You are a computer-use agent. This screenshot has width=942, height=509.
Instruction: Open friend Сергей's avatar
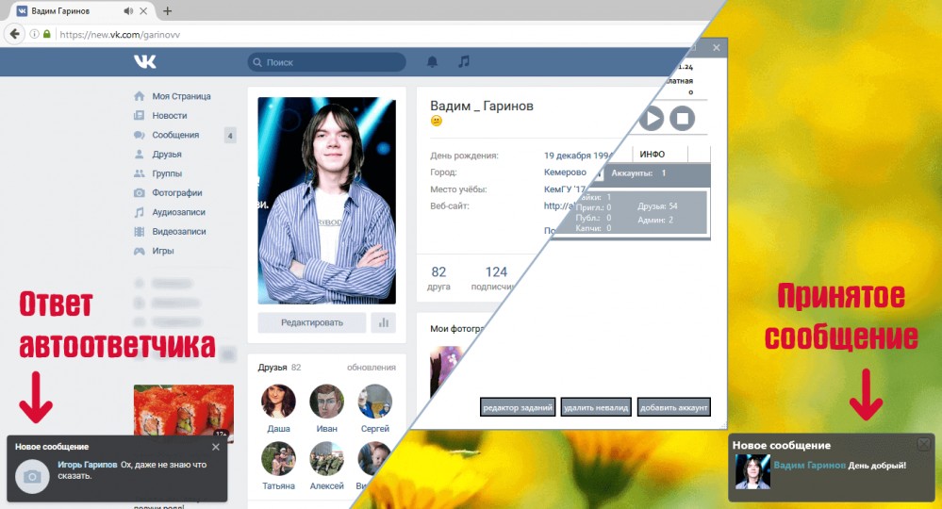375,401
